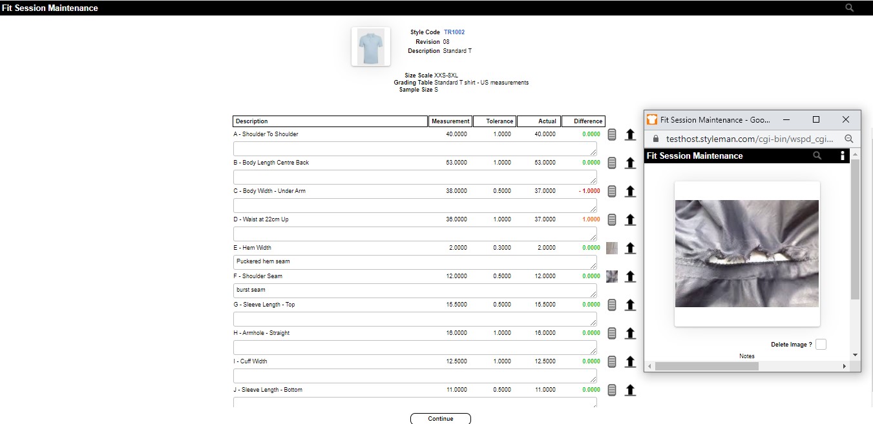Screen dimensions: 873x424
Task: Click 'F - Shoulder Seam' row label
Action: (258, 276)
